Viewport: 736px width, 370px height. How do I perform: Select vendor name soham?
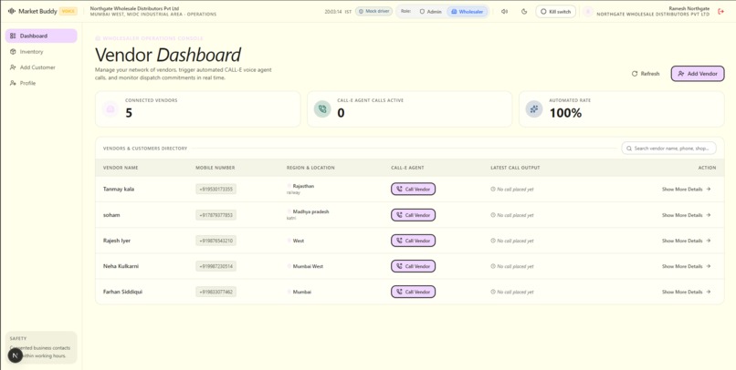110,215
